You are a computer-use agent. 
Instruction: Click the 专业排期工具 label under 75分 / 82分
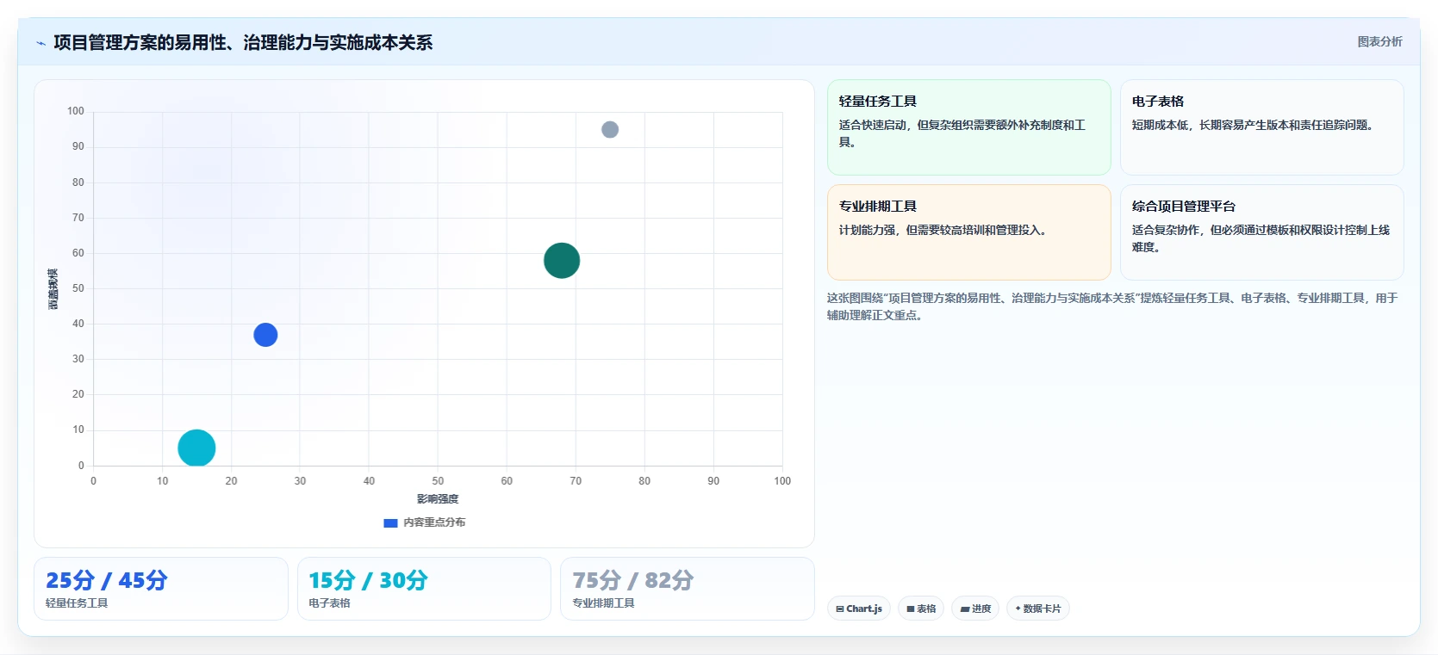click(x=604, y=603)
